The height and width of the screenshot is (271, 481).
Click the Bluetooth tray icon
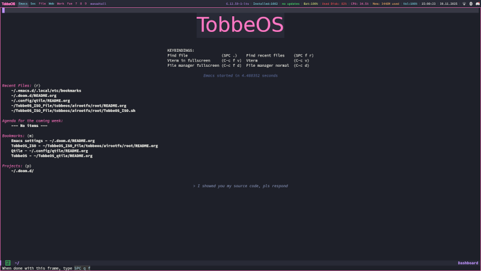tap(471, 4)
